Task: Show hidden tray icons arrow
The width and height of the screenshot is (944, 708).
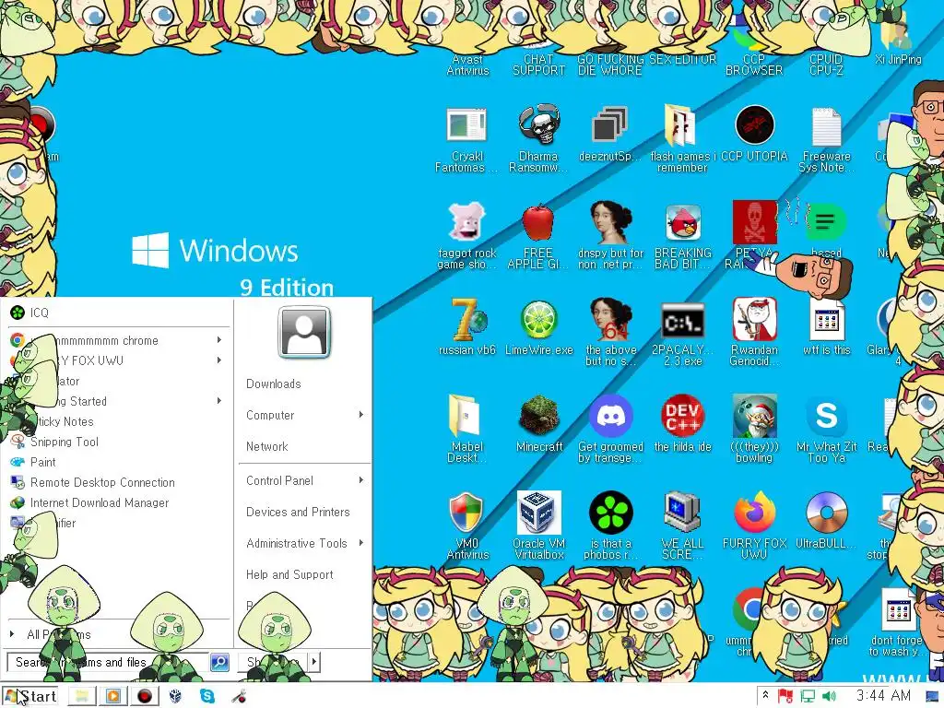Action: (x=765, y=695)
